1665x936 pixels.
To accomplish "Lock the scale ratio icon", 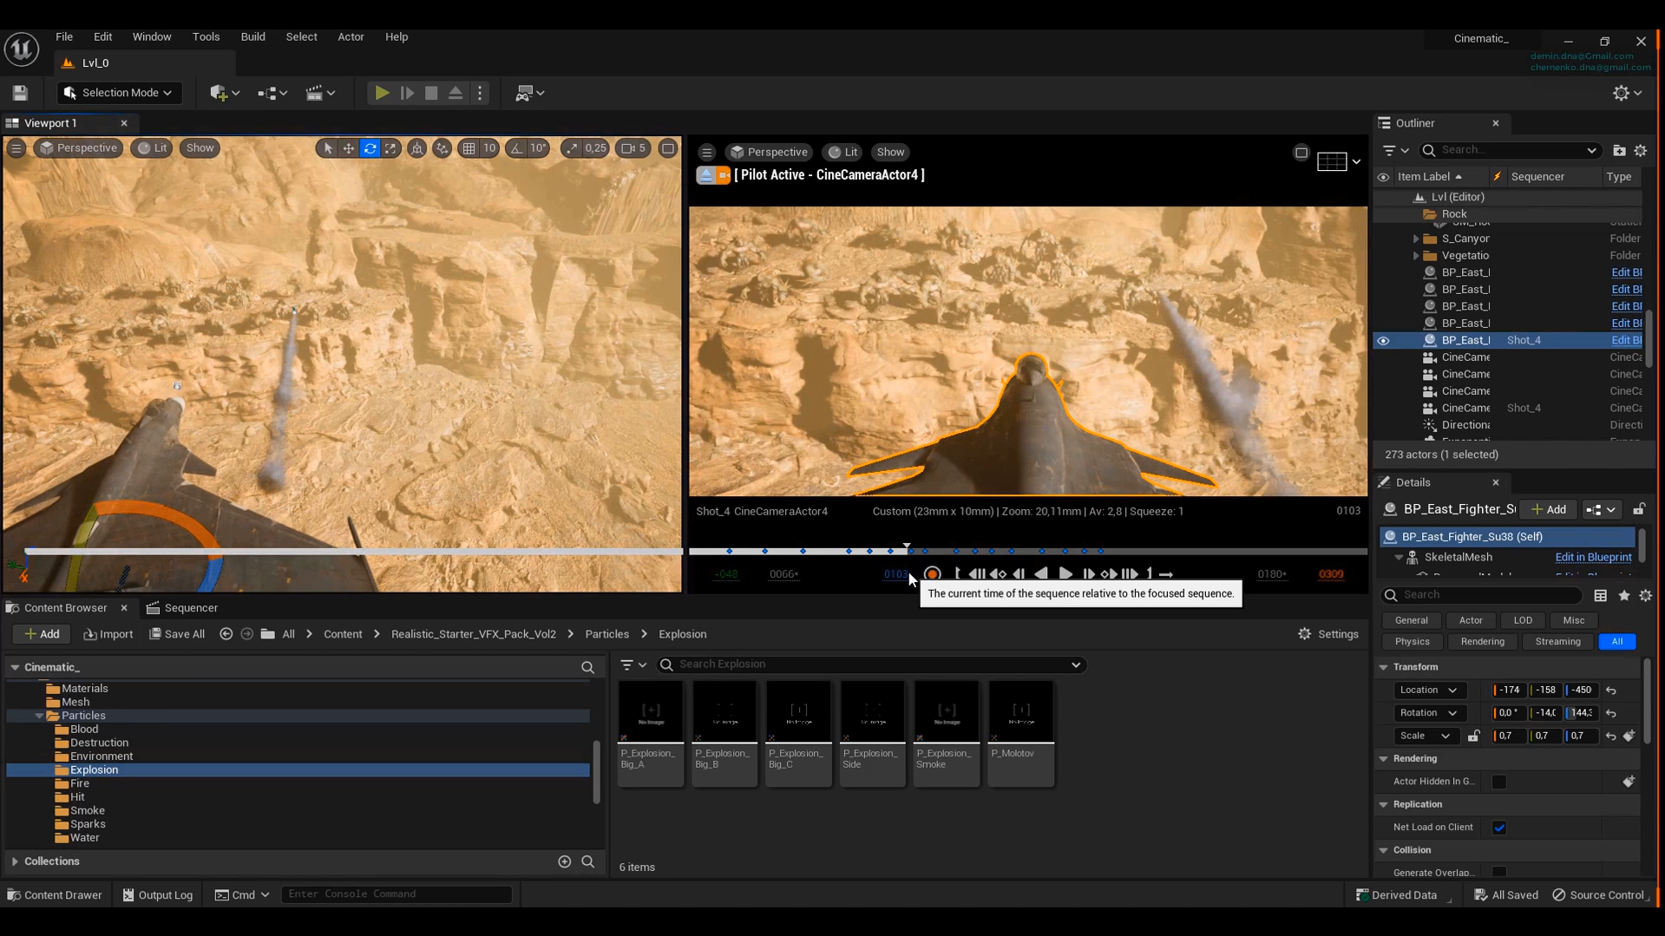I will coord(1473,736).
